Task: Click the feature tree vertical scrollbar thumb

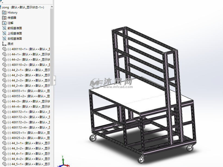Action: point(52,41)
